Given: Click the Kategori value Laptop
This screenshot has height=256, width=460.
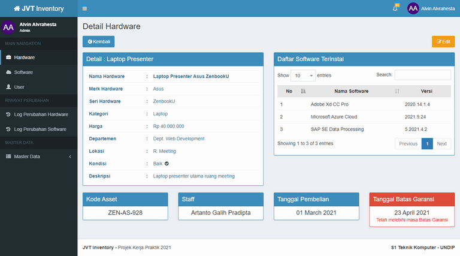Looking at the screenshot, I should pyautogui.click(x=160, y=114).
